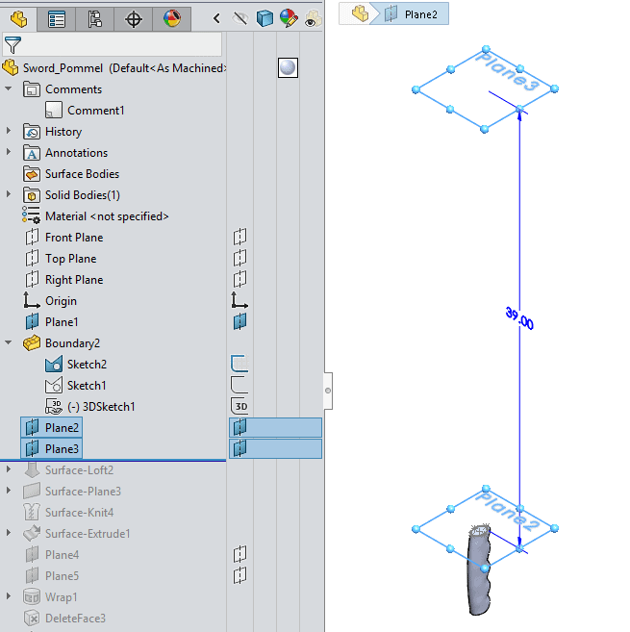Click the Transparency column header icon
This screenshot has height=632, width=630.
(312, 18)
